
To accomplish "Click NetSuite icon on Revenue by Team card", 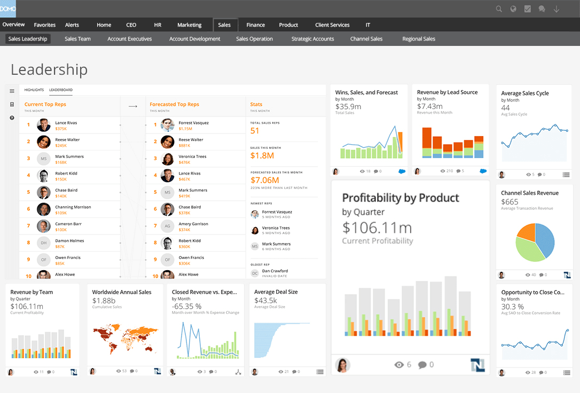I will click(x=74, y=372).
